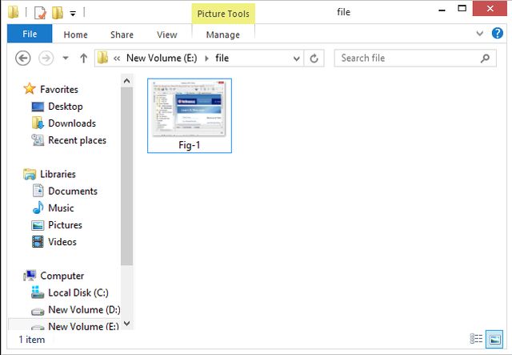Switch to Details view in status bar

[x=476, y=339]
